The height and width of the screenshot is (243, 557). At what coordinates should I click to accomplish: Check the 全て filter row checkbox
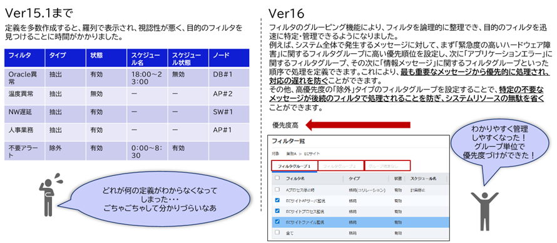pyautogui.click(x=277, y=233)
